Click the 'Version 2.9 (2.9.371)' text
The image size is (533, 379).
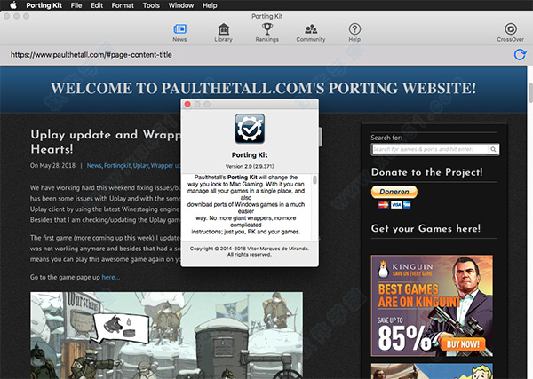click(250, 166)
